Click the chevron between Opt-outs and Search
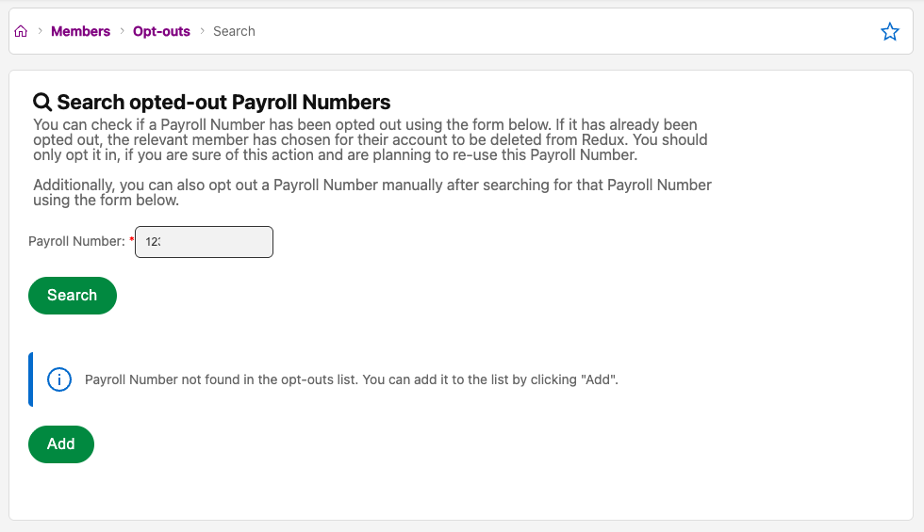This screenshot has width=924, height=532. click(x=202, y=32)
